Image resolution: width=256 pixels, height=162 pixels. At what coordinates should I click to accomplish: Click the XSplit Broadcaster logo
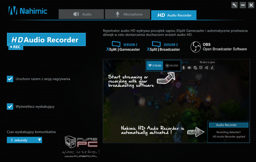pyautogui.click(x=163, y=47)
